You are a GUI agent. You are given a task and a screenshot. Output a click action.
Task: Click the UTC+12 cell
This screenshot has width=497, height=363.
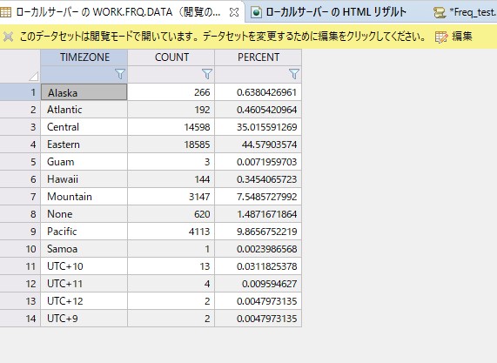click(84, 301)
